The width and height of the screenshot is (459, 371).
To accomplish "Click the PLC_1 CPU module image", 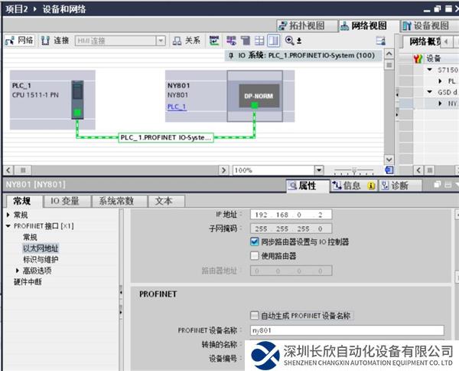I will tap(76, 98).
